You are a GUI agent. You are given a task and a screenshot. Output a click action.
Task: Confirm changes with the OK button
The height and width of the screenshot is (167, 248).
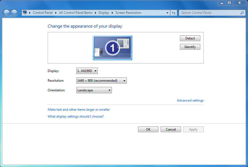point(148,129)
